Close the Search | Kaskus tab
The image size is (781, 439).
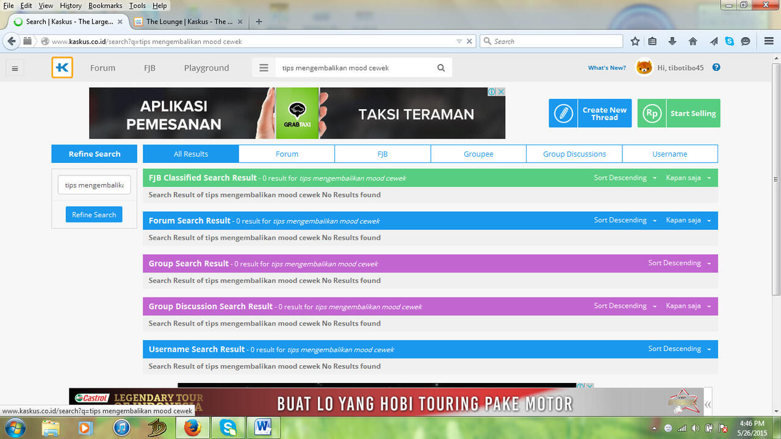(120, 21)
